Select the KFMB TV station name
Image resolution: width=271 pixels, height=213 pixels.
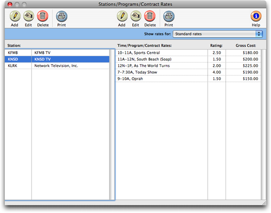point(42,53)
